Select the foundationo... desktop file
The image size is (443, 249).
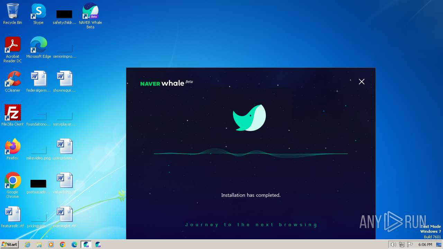pos(38,118)
